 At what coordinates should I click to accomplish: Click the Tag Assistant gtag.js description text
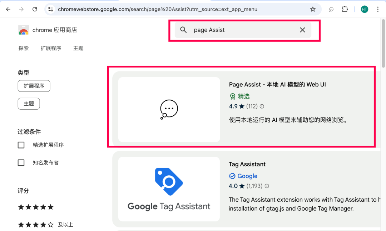(x=305, y=204)
